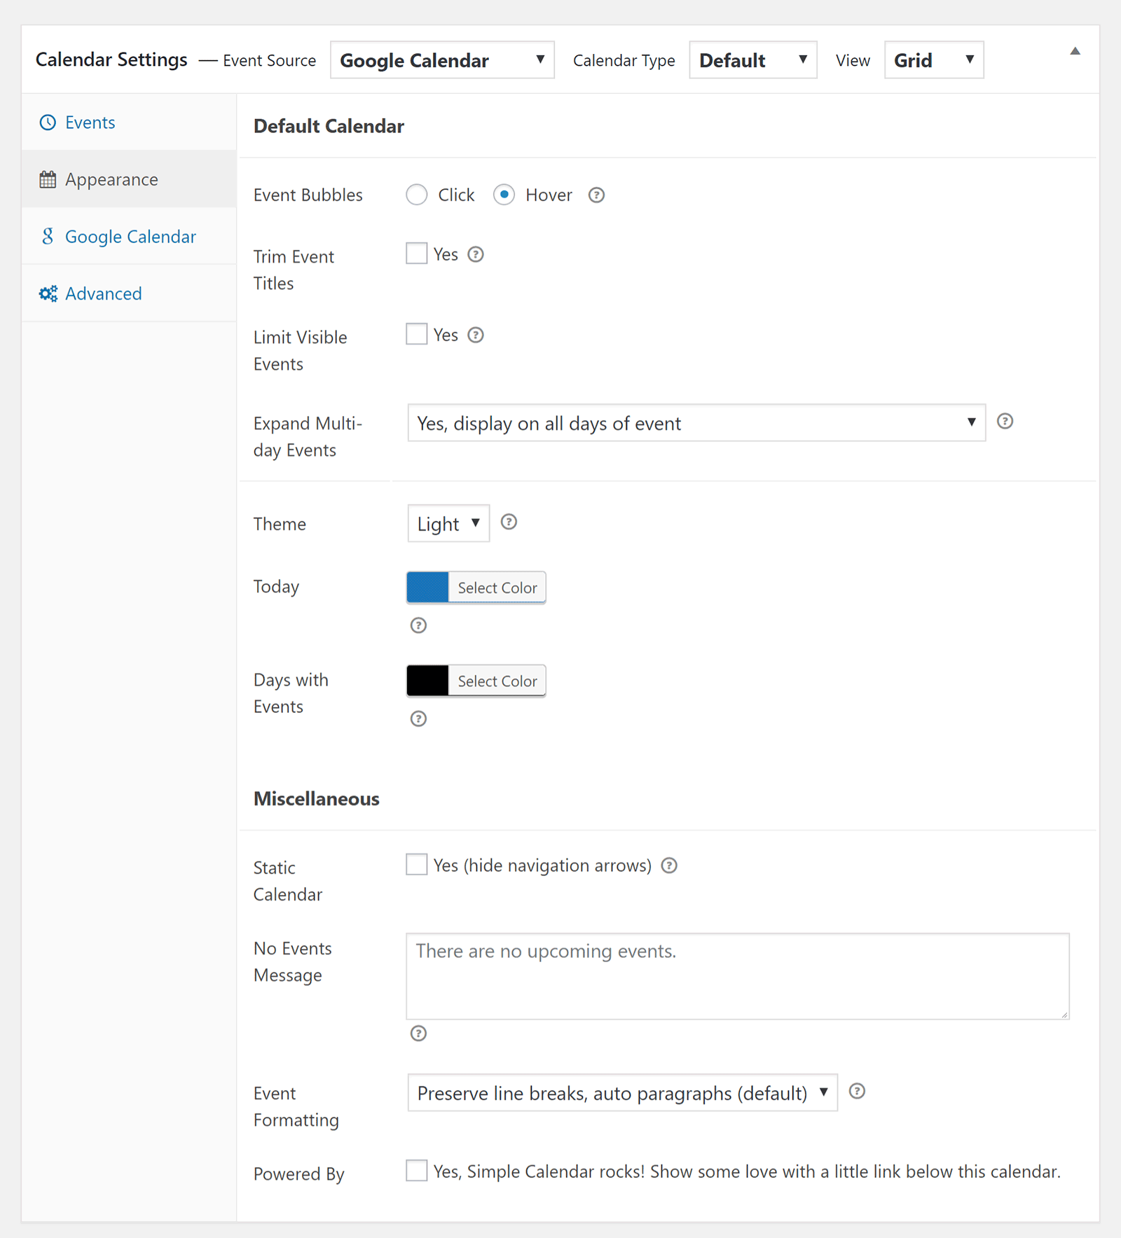Click into the No Events Message textarea

(738, 977)
